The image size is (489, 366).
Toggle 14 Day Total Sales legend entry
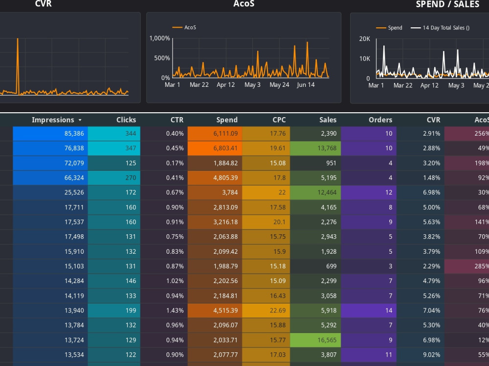pyautogui.click(x=440, y=28)
